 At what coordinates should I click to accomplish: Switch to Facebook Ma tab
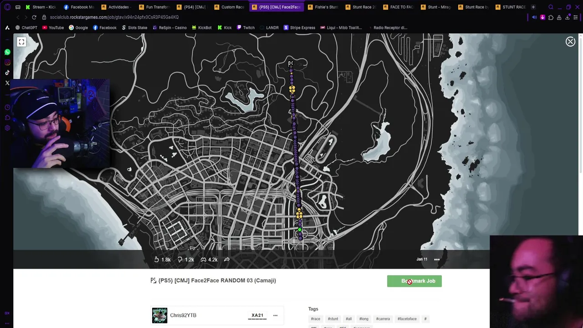point(78,7)
